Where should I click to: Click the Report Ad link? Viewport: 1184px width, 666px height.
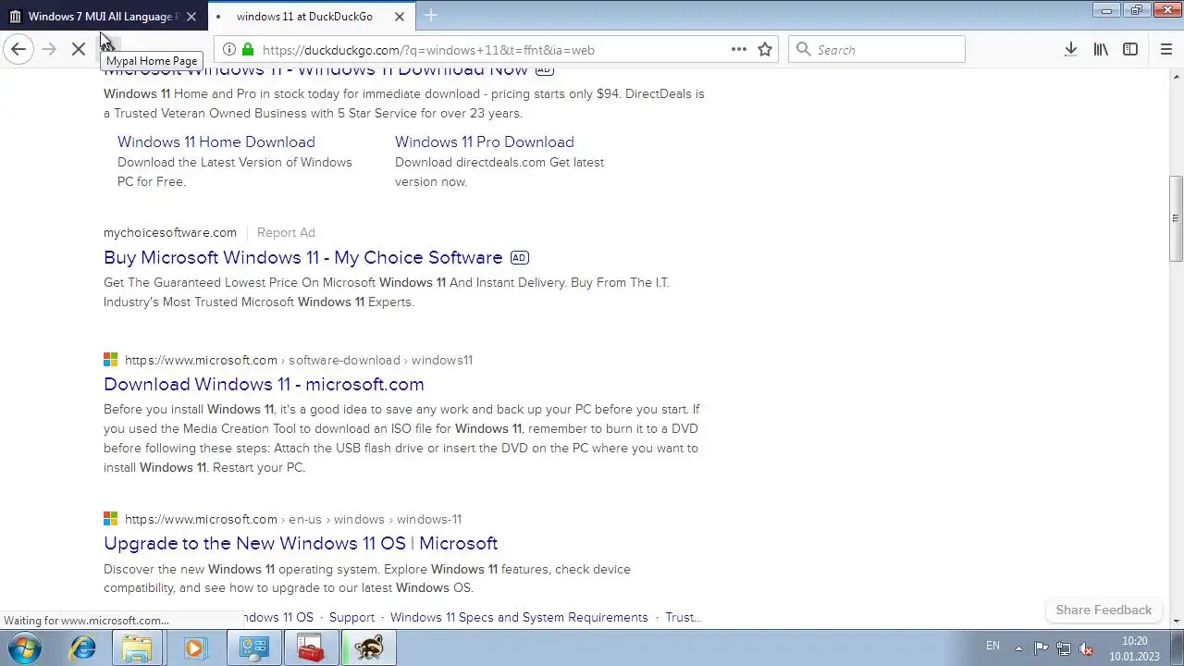[286, 232]
